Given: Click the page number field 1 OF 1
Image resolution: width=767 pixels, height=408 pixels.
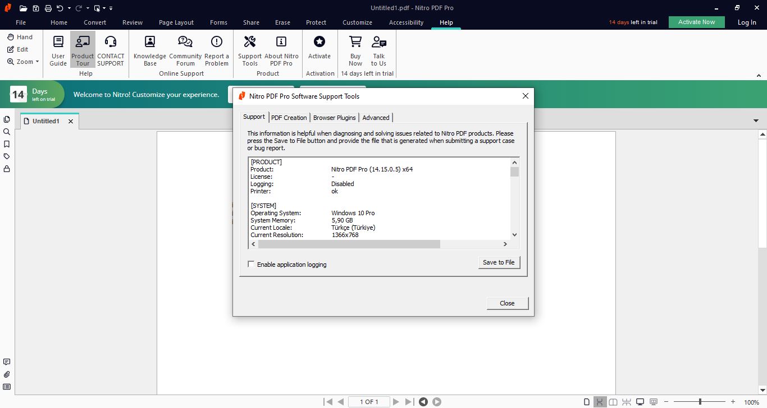Looking at the screenshot, I should (x=368, y=402).
